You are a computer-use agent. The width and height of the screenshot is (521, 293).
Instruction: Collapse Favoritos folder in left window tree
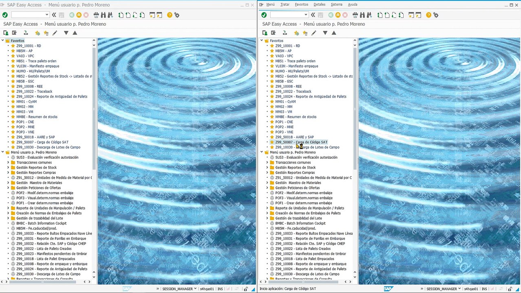2,41
